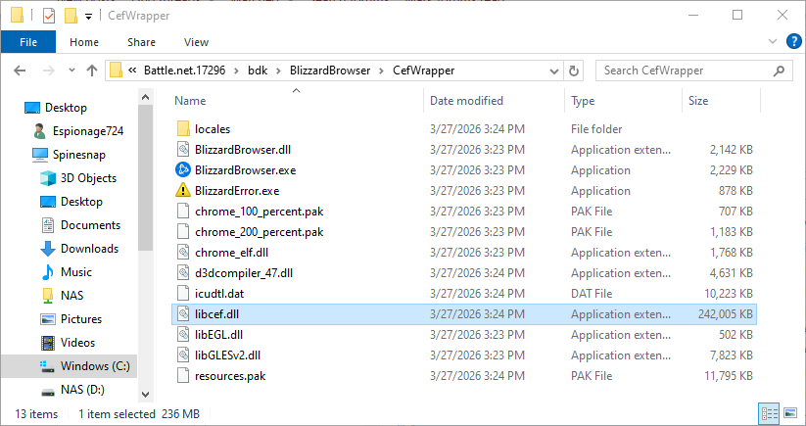The height and width of the screenshot is (426, 806).
Task: Refresh the CefWrapper folder view
Action: coord(574,71)
